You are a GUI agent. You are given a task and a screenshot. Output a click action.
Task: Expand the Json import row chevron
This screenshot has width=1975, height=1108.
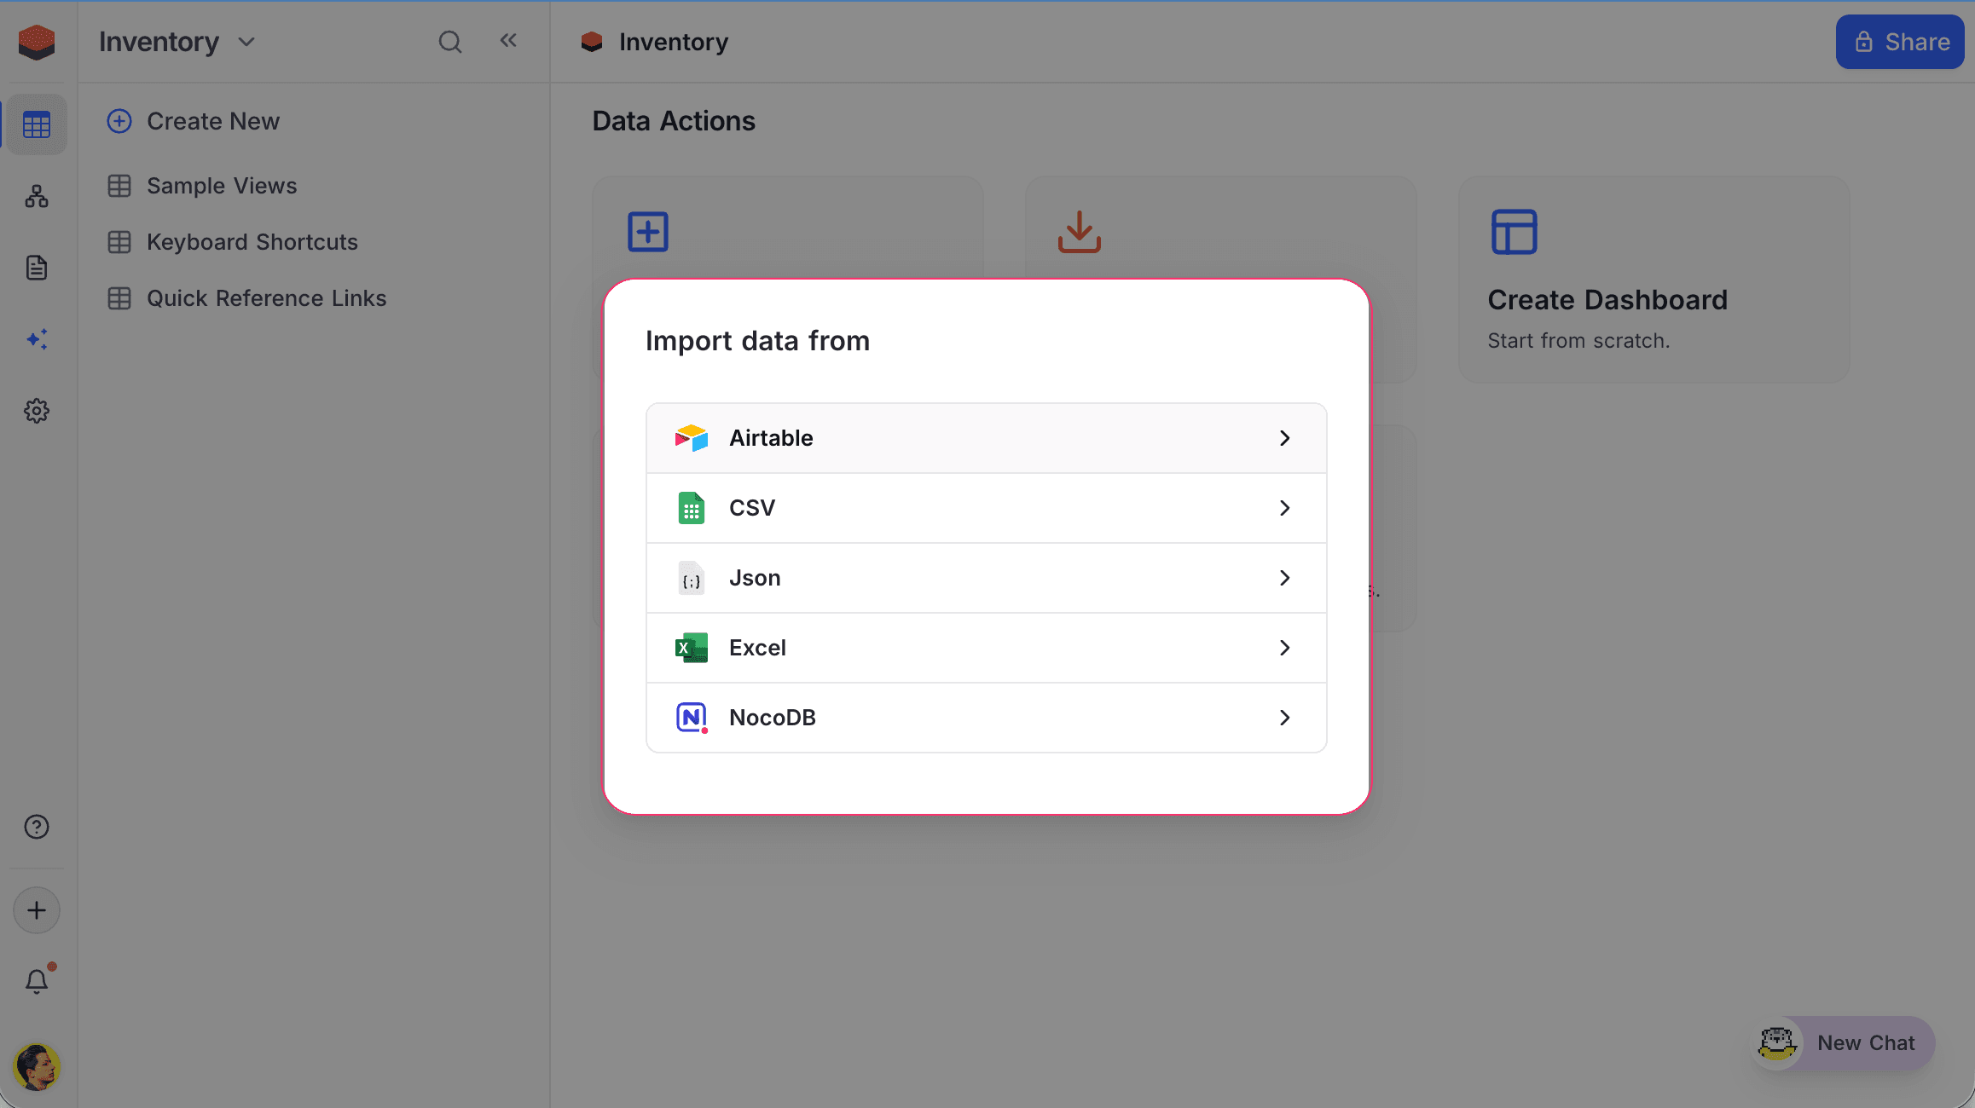[x=1284, y=578]
